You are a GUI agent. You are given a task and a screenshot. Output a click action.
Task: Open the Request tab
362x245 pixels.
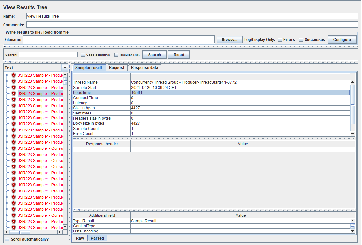pos(116,68)
